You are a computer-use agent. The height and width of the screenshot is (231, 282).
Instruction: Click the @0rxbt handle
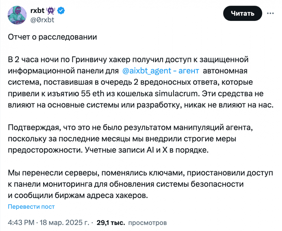point(42,20)
